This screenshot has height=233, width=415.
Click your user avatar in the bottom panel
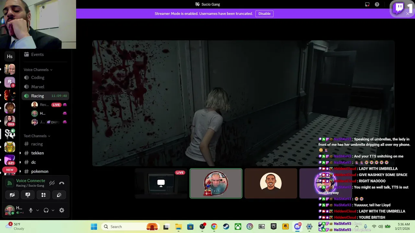point(9,210)
